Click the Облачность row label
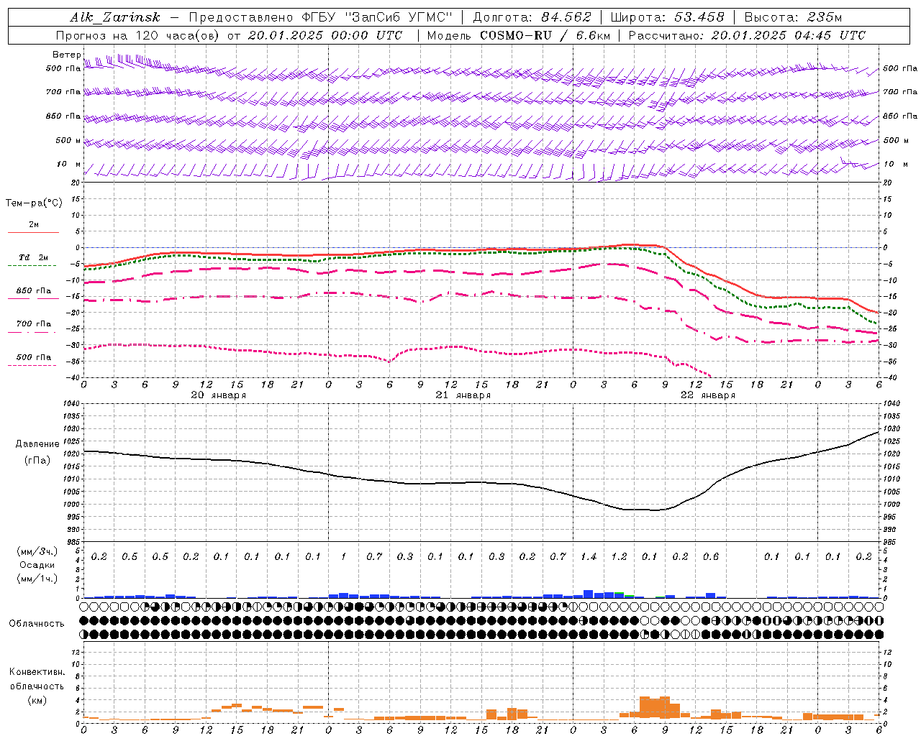This screenshot has height=736, width=921. (37, 624)
